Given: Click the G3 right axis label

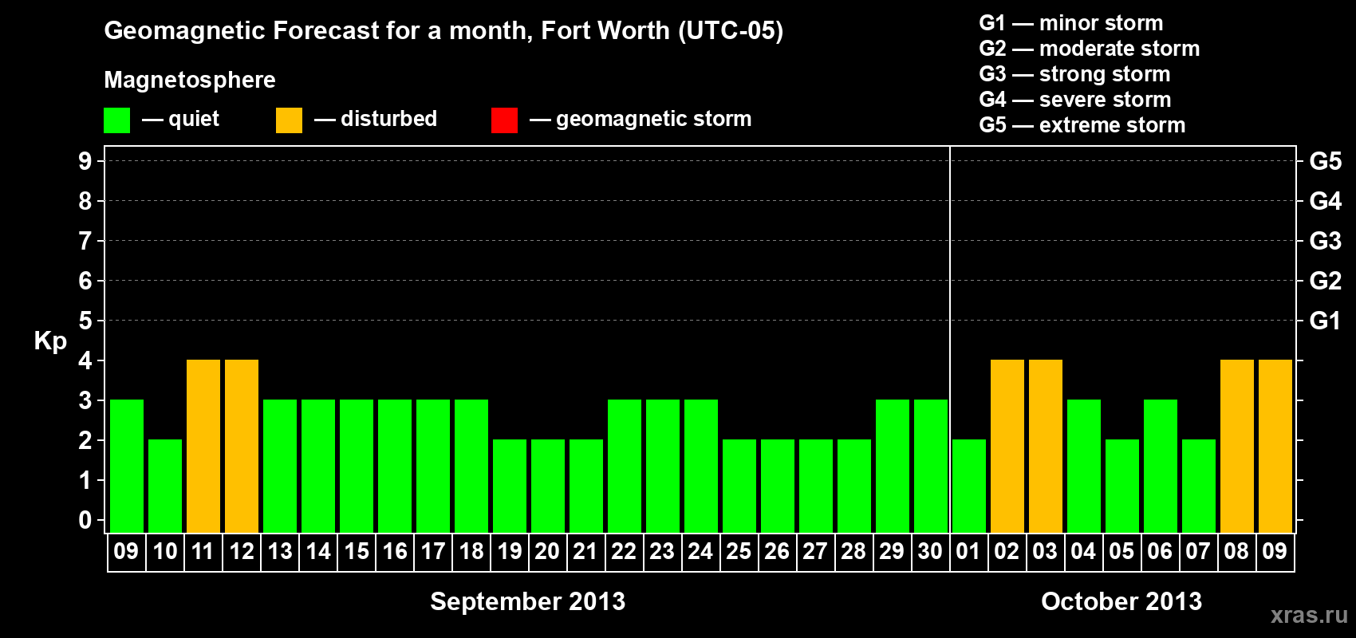Looking at the screenshot, I should pyautogui.click(x=1326, y=241).
